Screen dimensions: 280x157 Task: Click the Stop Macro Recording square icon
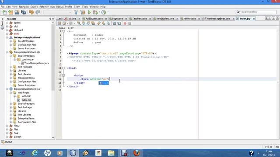(x=130, y=23)
